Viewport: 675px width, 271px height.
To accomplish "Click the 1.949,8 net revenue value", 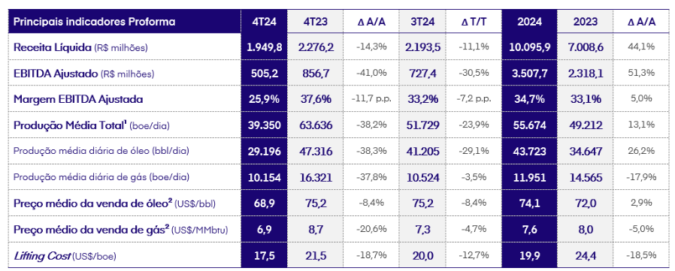I will [x=265, y=48].
